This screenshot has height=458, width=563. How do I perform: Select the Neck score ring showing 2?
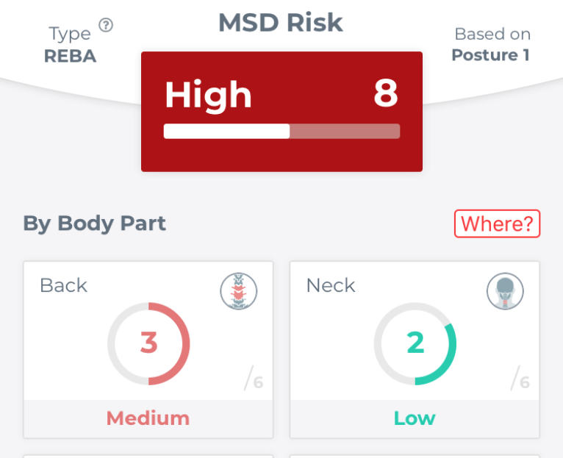(x=415, y=343)
